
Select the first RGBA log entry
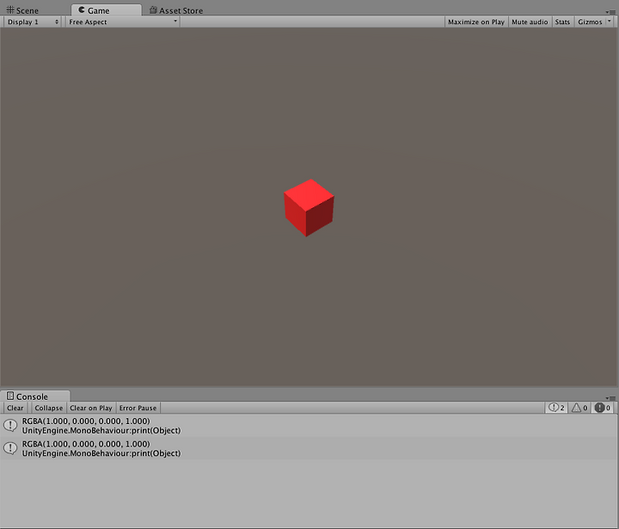click(309, 426)
